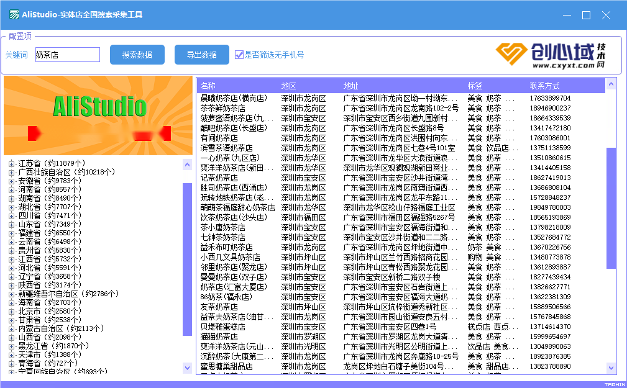Select the 友茶奶茶店 result row
Image resolution: width=627 pixels, height=388 pixels.
pyautogui.click(x=401, y=307)
